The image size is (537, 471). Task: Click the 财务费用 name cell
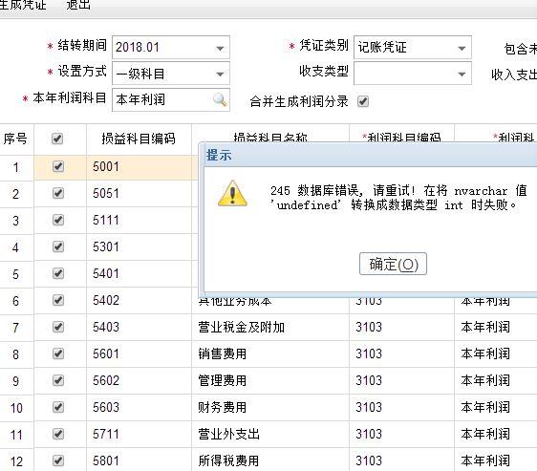coord(270,407)
